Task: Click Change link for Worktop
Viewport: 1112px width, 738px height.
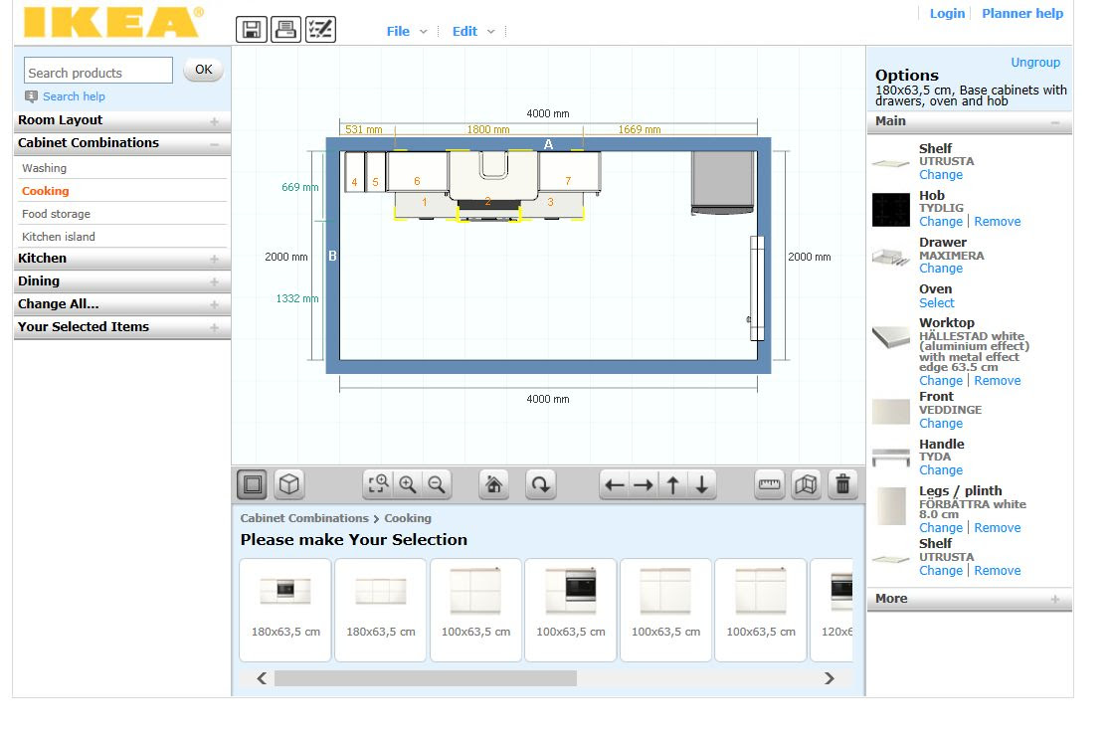Action: tap(940, 381)
